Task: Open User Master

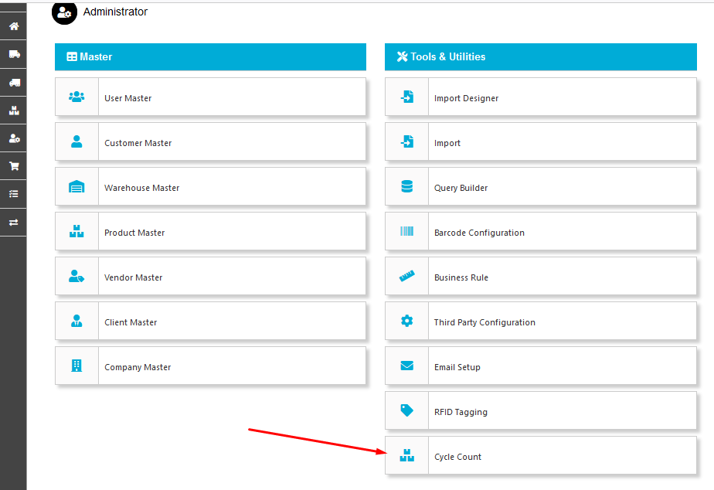Action: click(128, 98)
